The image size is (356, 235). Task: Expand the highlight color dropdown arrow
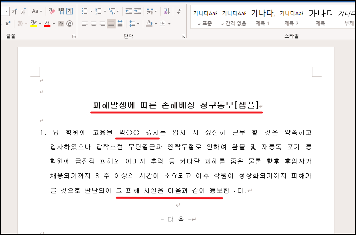pyautogui.click(x=40, y=23)
